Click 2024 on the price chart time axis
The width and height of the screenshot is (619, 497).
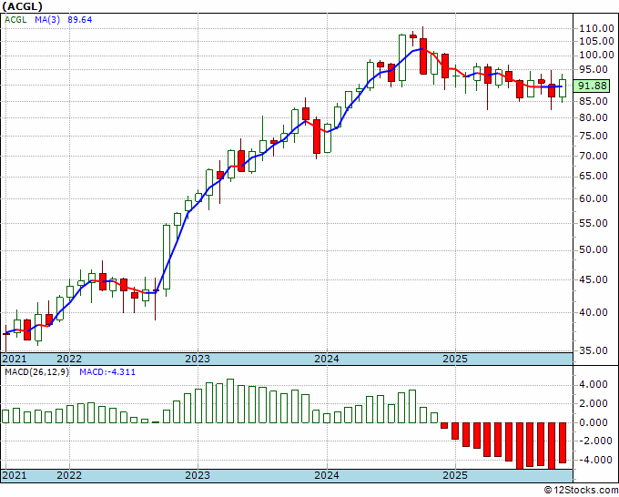pos(327,359)
